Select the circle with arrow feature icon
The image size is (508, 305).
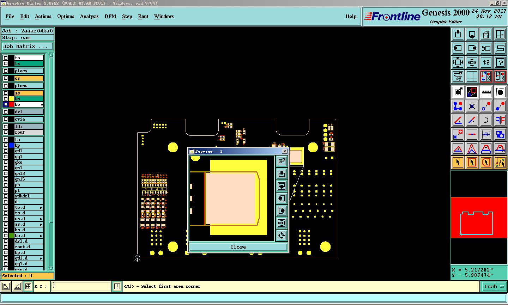point(458,92)
